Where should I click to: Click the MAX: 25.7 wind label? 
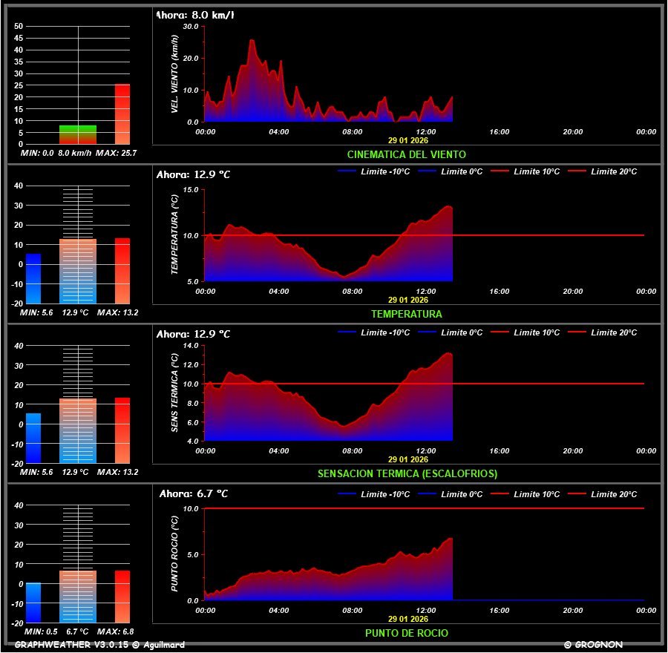[117, 153]
